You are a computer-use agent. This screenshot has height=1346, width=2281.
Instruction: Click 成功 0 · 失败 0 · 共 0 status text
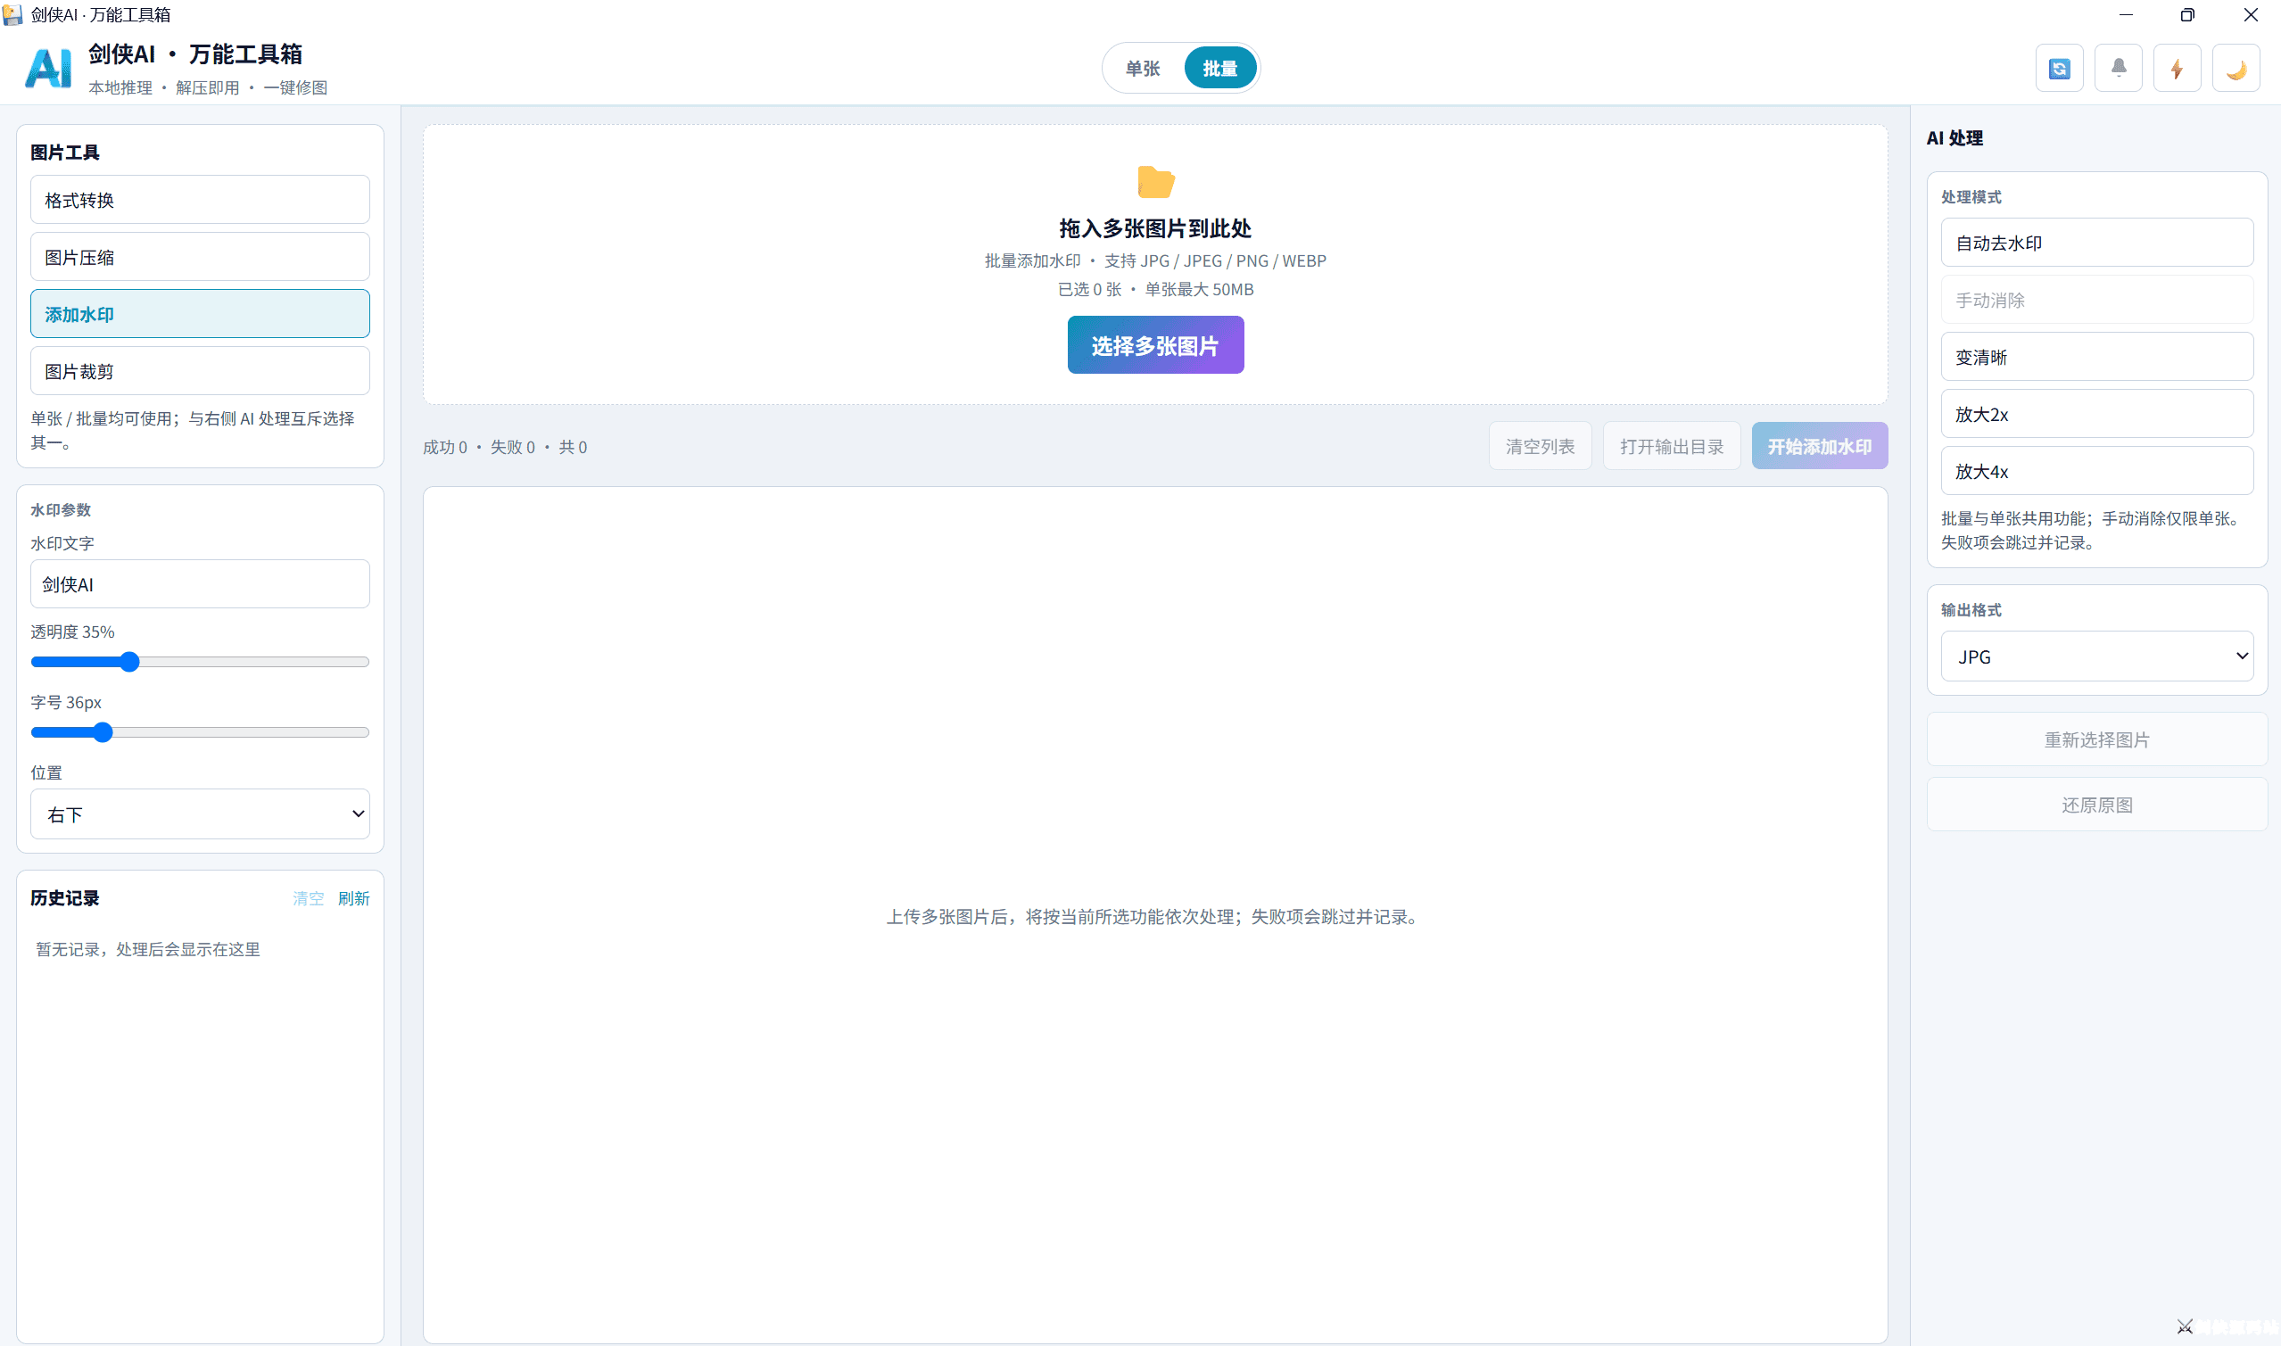(504, 447)
